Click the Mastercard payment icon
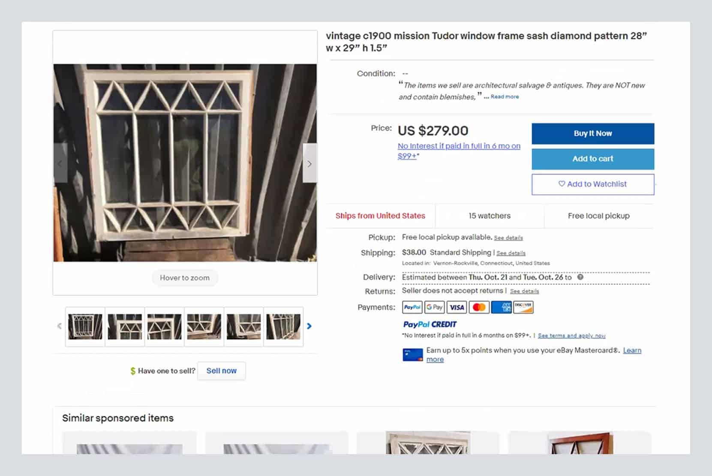Screen dimensions: 712x476 click(479, 307)
